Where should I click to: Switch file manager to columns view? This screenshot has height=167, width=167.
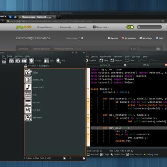[x=24, y=61]
